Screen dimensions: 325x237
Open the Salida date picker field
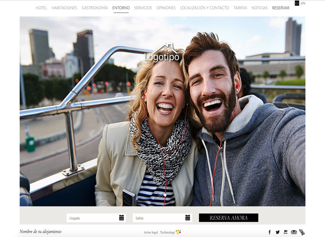point(158,218)
